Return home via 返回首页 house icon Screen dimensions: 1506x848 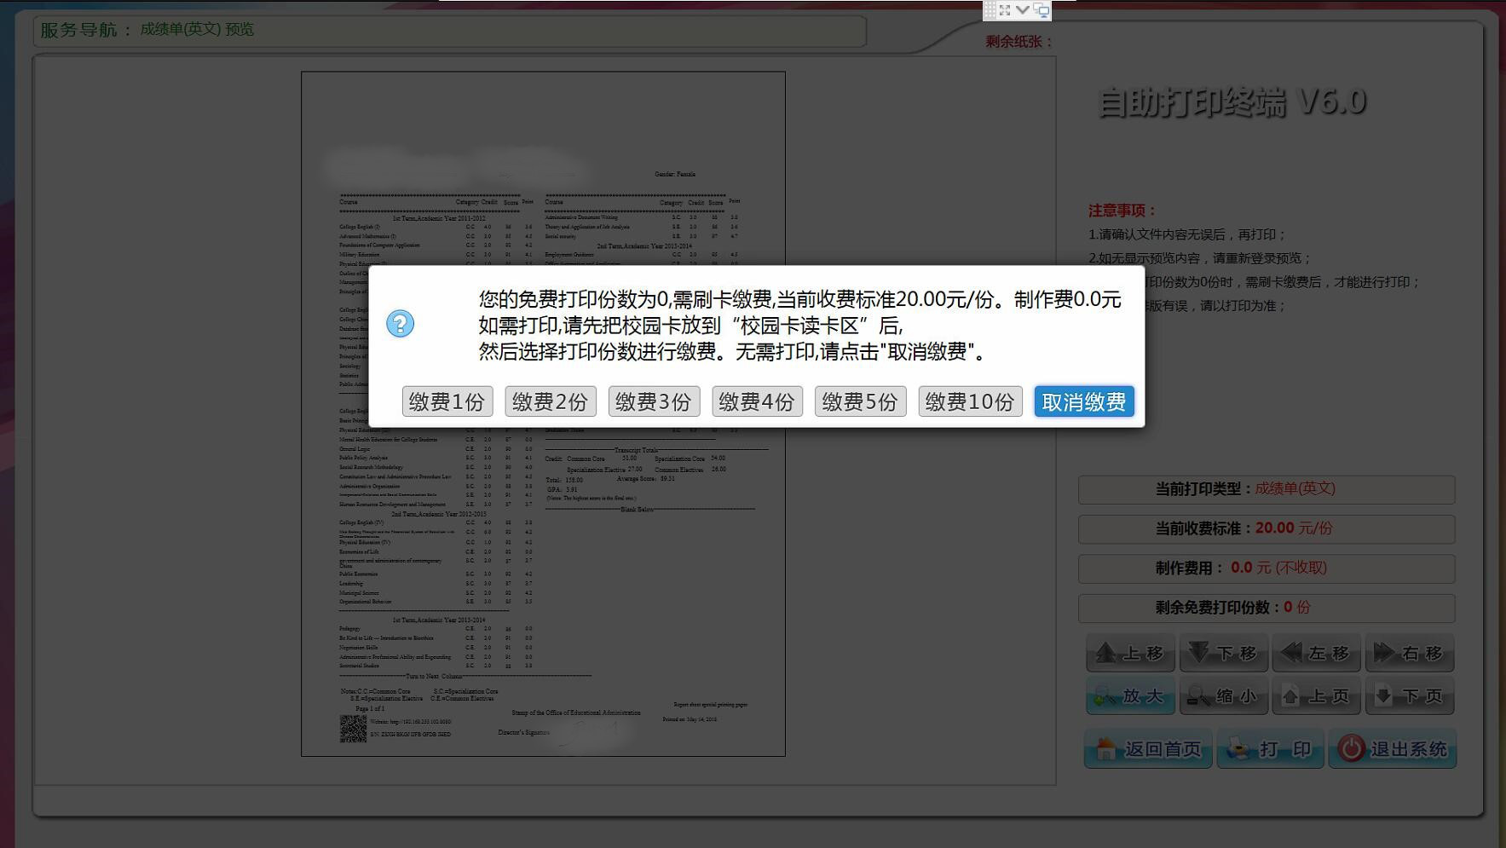click(1147, 749)
